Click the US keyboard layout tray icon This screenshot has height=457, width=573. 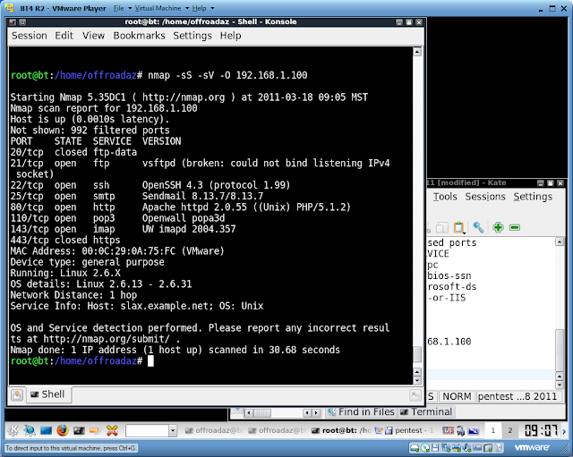coord(448,431)
